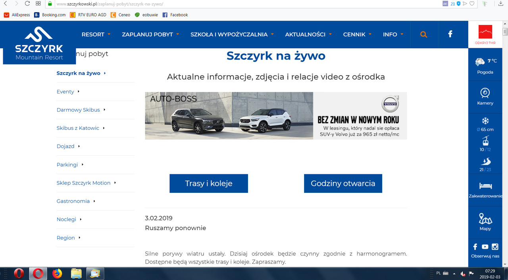Go back in browser history
Screen dimensions: 508x280
(x=5, y=4)
